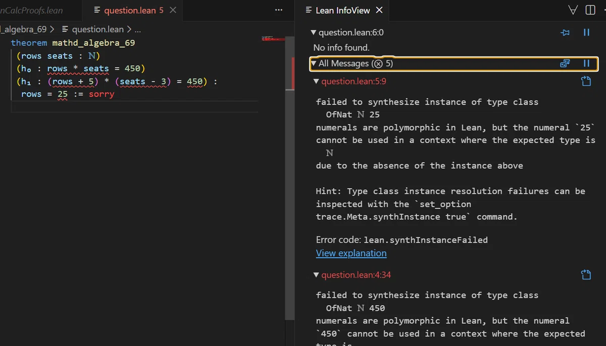This screenshot has width=606, height=346.
Task: Click error code lean.synthInstanceFailed text
Action: pos(426,240)
